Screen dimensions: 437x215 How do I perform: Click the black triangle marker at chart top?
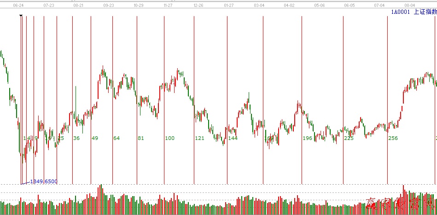[x=21, y=16]
